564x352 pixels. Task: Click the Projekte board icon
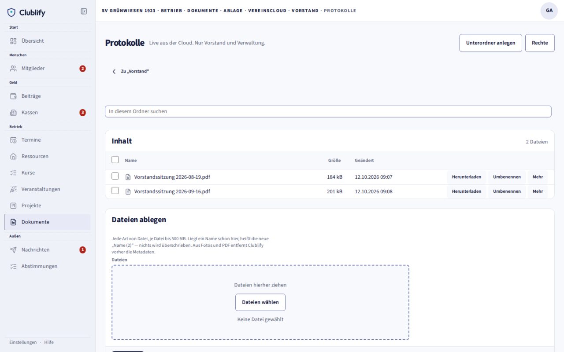[13, 205]
